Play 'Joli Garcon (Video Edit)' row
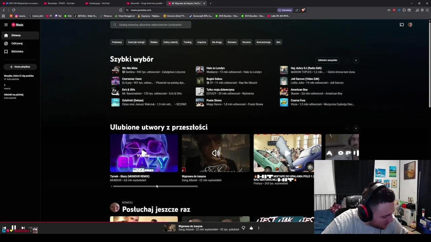 pyautogui.click(x=319, y=81)
